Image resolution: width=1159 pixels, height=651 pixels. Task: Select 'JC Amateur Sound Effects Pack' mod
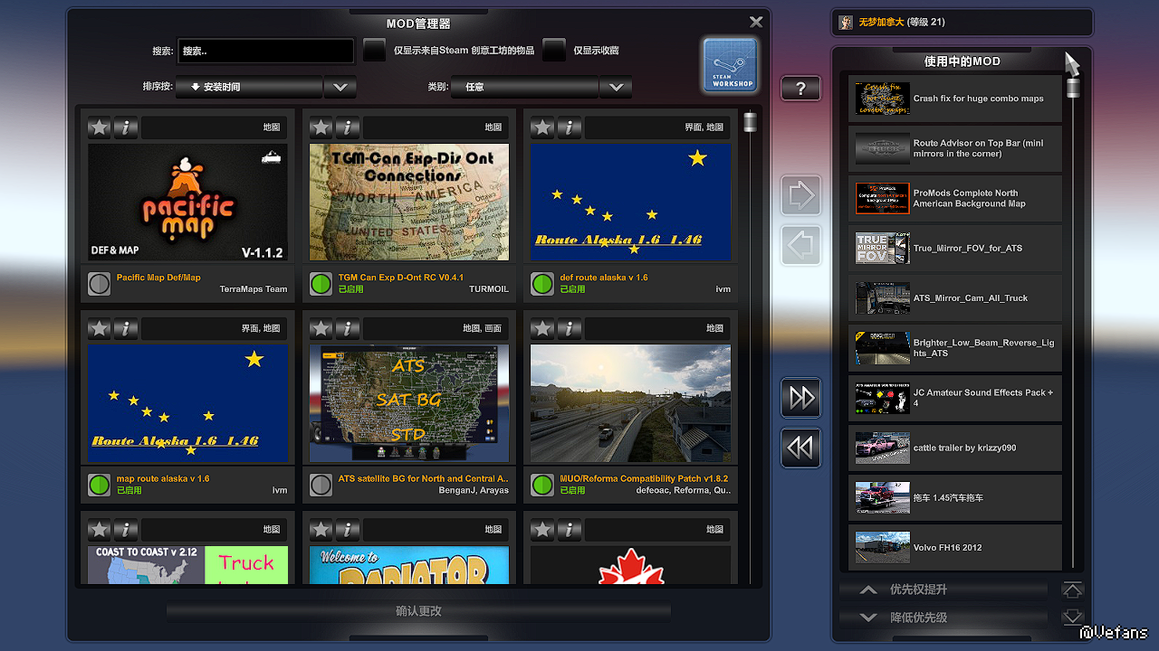pyautogui.click(x=955, y=398)
